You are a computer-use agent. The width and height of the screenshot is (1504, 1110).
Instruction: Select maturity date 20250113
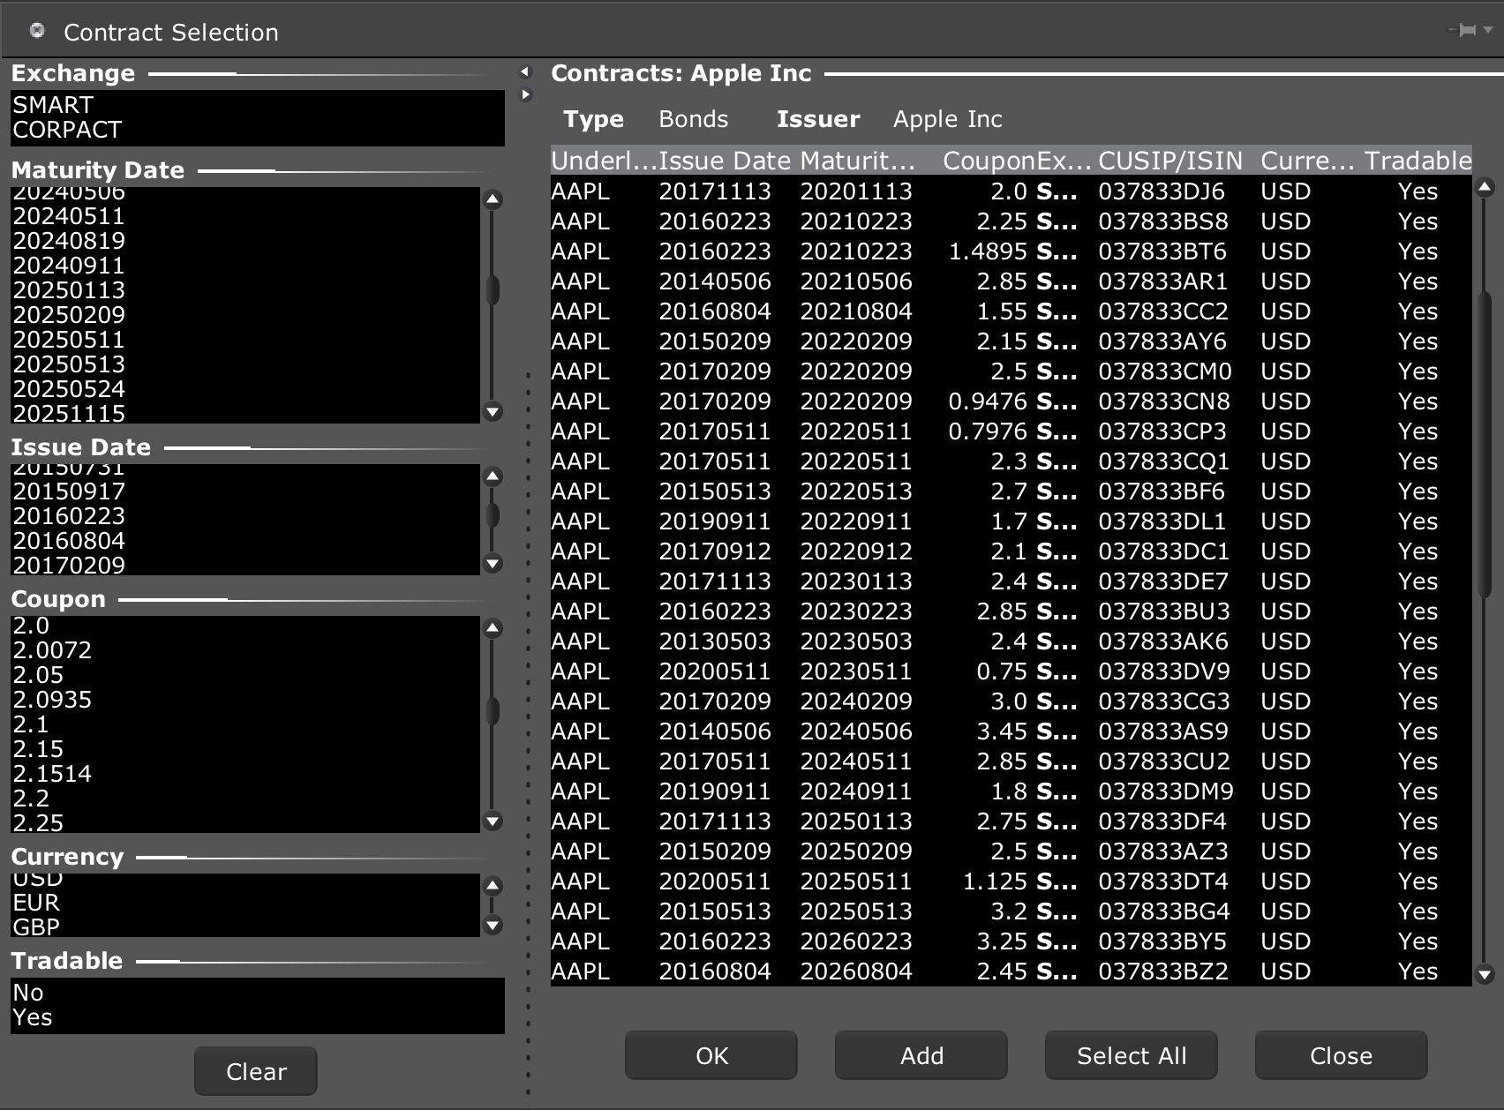pyautogui.click(x=245, y=290)
